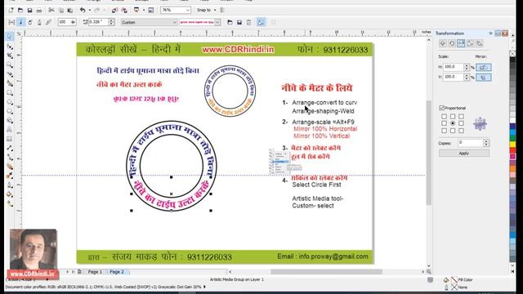Print the document with the printer icon

[x=39, y=11]
